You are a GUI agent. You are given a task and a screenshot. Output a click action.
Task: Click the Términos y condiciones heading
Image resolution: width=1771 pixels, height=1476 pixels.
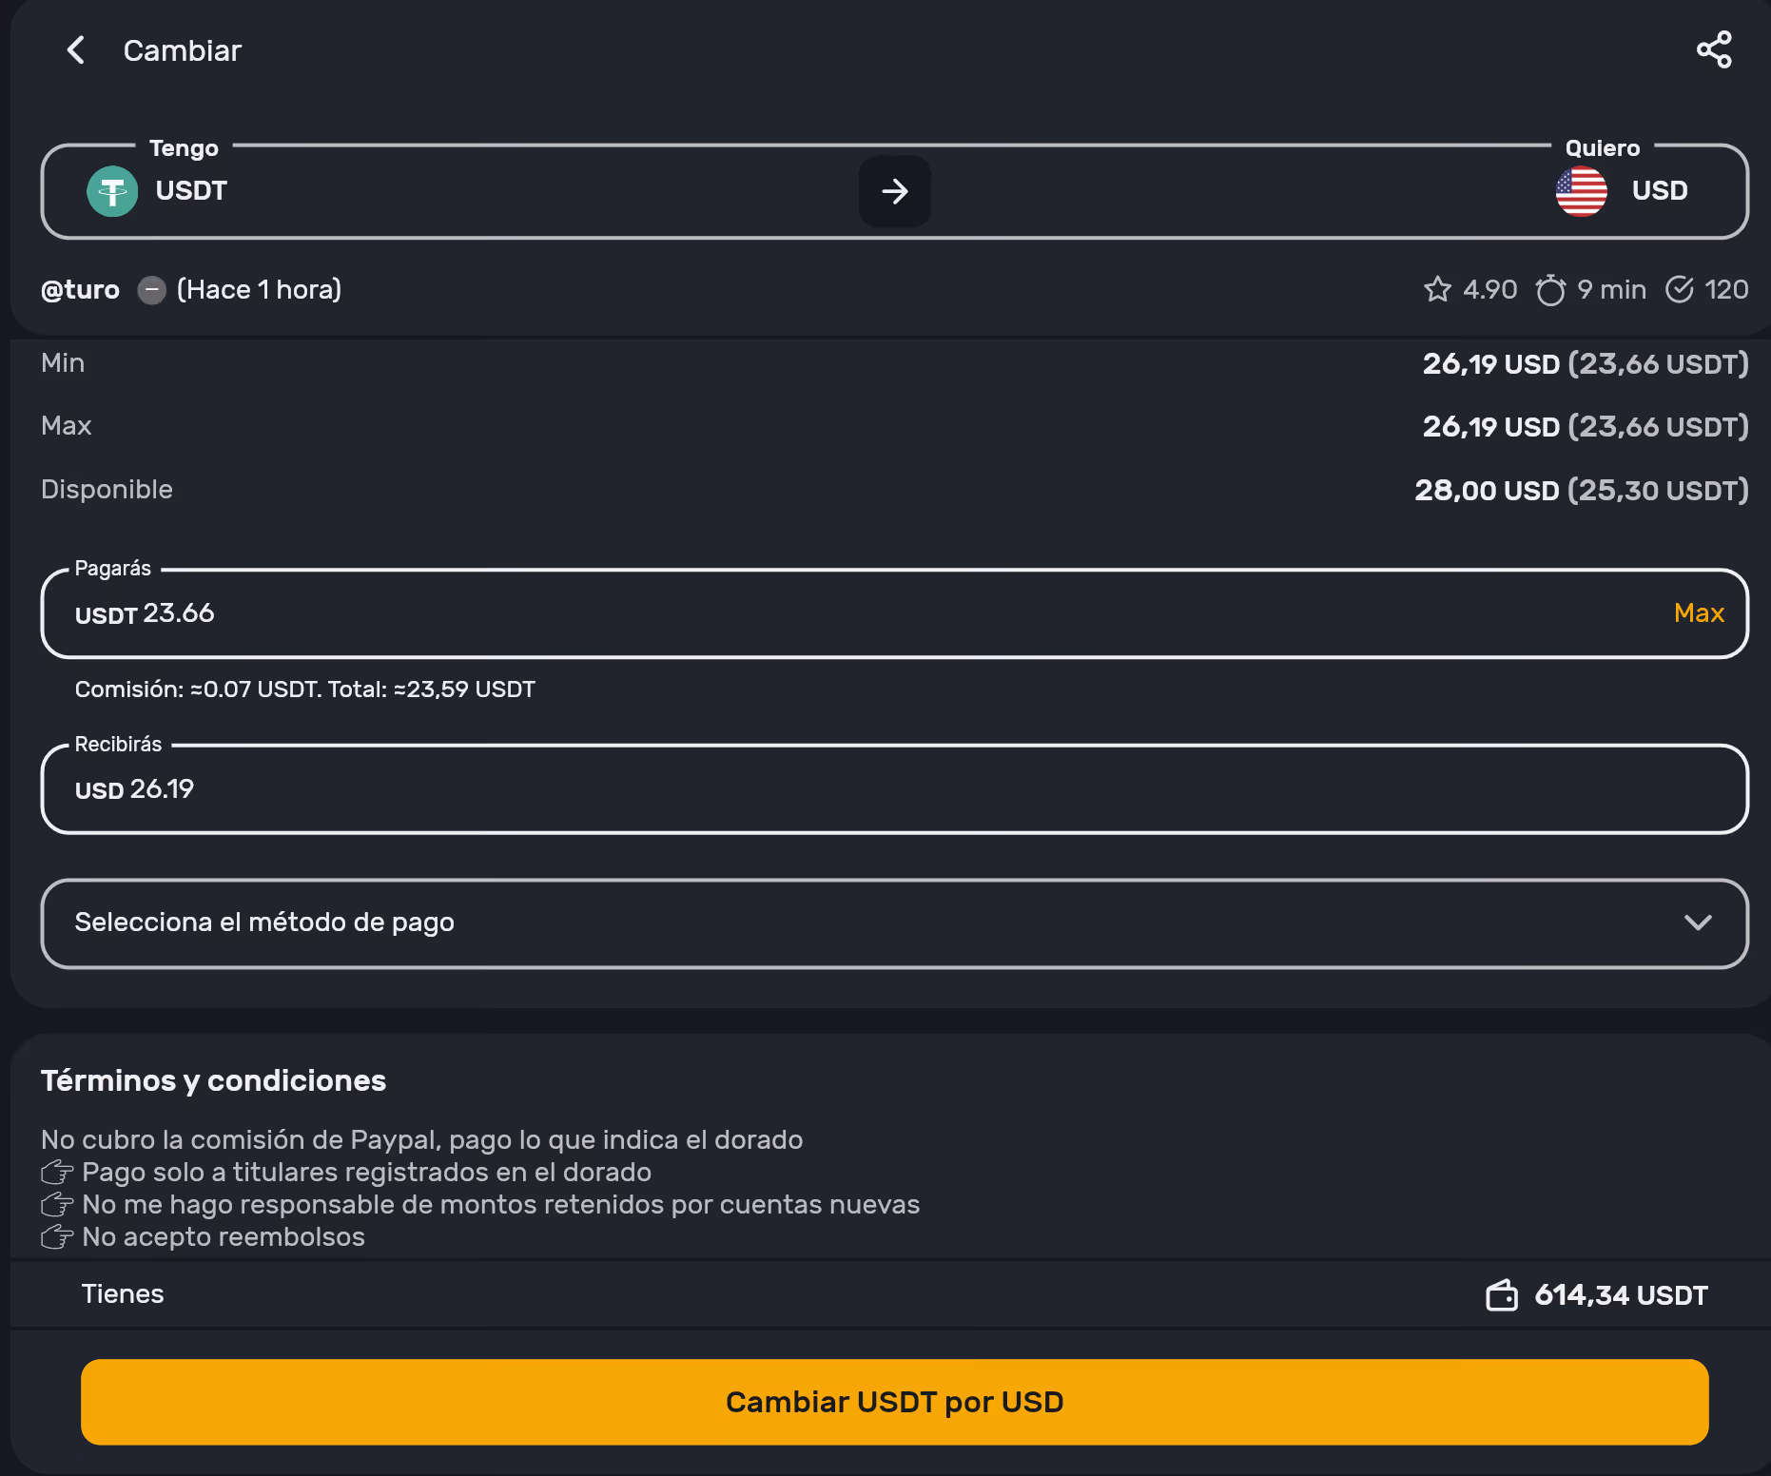pos(213,1081)
